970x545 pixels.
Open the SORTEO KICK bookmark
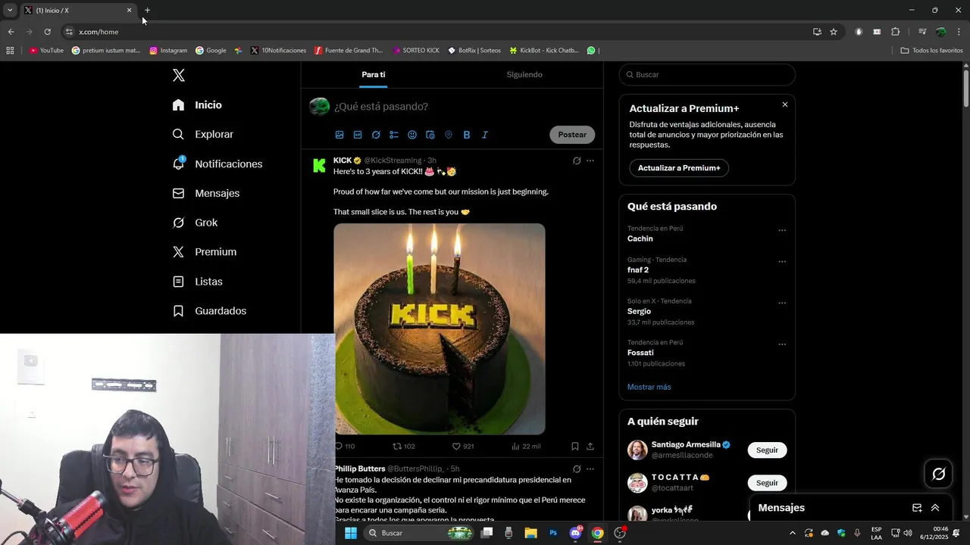coord(416,51)
